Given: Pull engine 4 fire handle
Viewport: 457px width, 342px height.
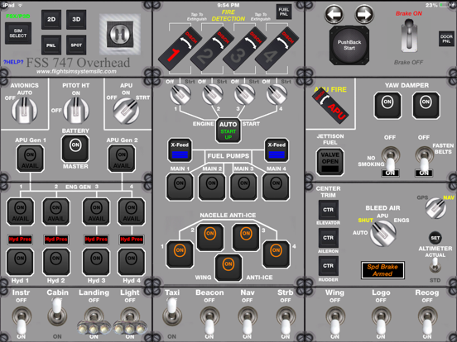Looking at the screenshot, I should point(277,48).
